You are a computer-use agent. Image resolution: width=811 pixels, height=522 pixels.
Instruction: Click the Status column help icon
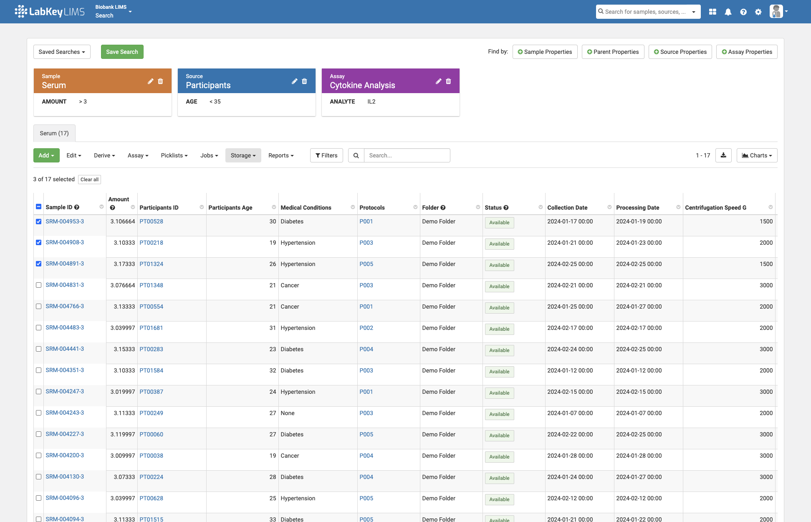[506, 208]
